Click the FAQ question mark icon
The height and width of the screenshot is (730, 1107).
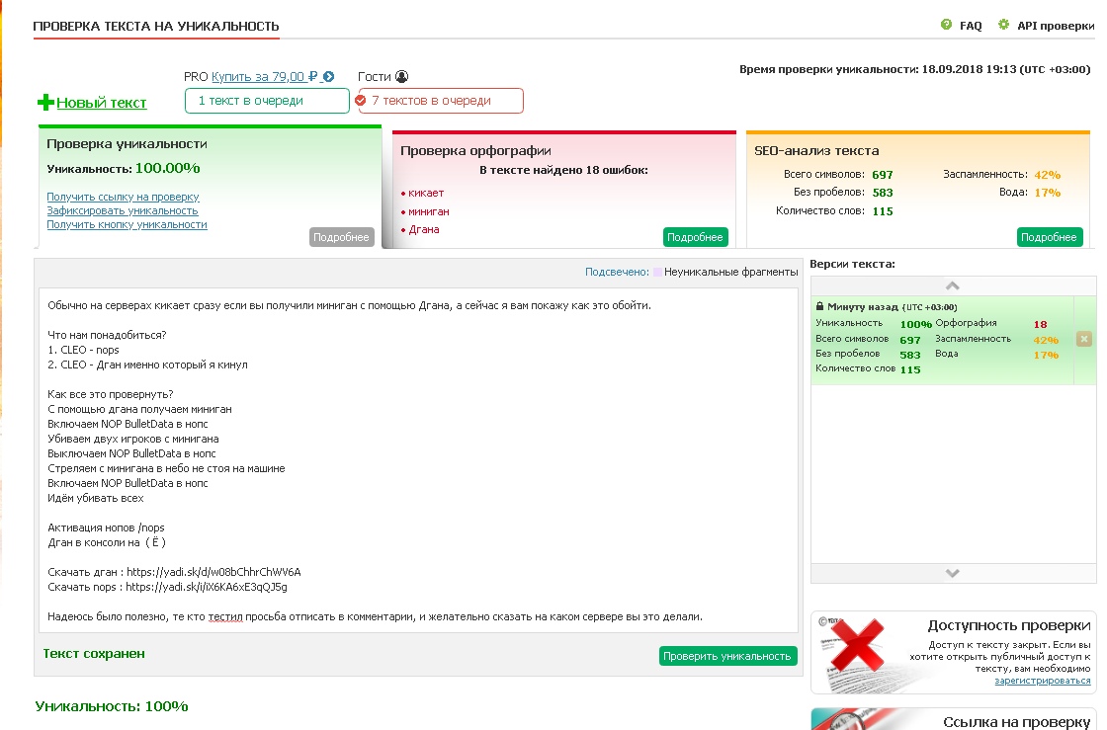pyautogui.click(x=946, y=25)
